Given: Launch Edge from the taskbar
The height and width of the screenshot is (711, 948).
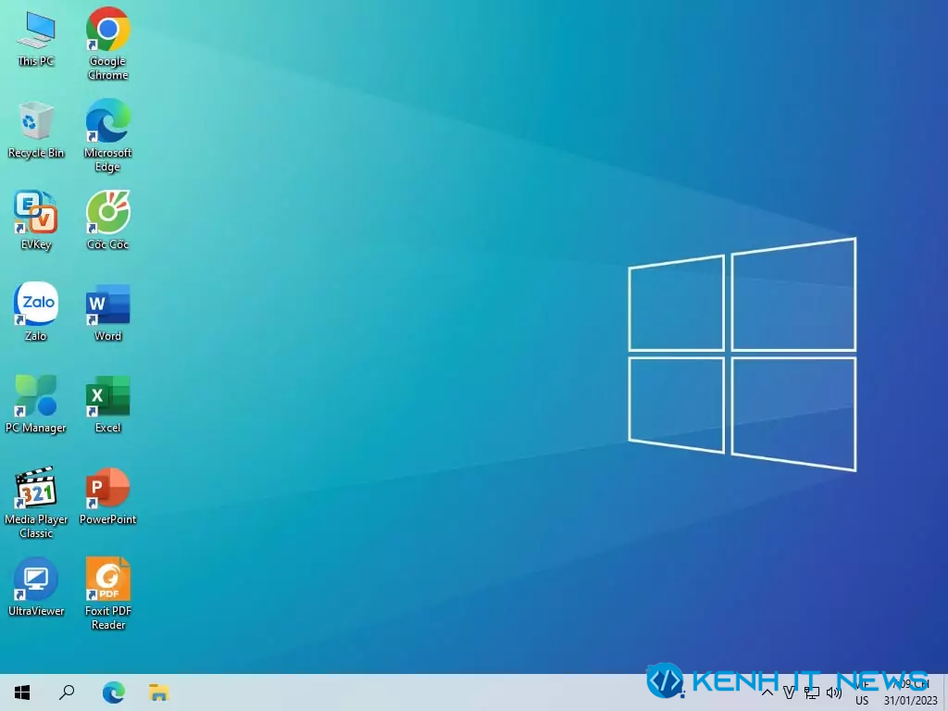Looking at the screenshot, I should click(x=113, y=692).
